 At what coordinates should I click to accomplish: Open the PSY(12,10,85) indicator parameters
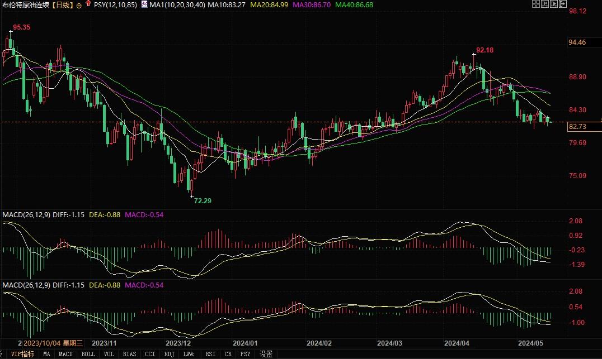pos(116,5)
